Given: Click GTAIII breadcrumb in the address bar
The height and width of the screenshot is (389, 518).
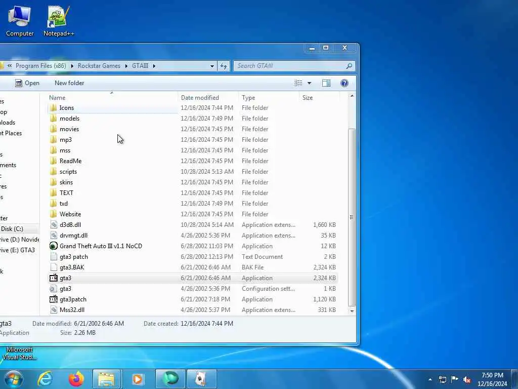Looking at the screenshot, I should [x=140, y=66].
